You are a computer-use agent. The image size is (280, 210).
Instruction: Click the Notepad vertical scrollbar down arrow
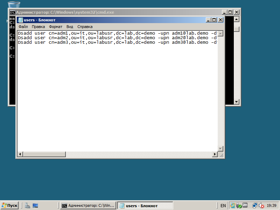pos(220,148)
